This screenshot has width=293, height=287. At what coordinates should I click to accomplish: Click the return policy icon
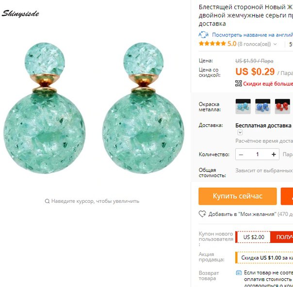239,272
